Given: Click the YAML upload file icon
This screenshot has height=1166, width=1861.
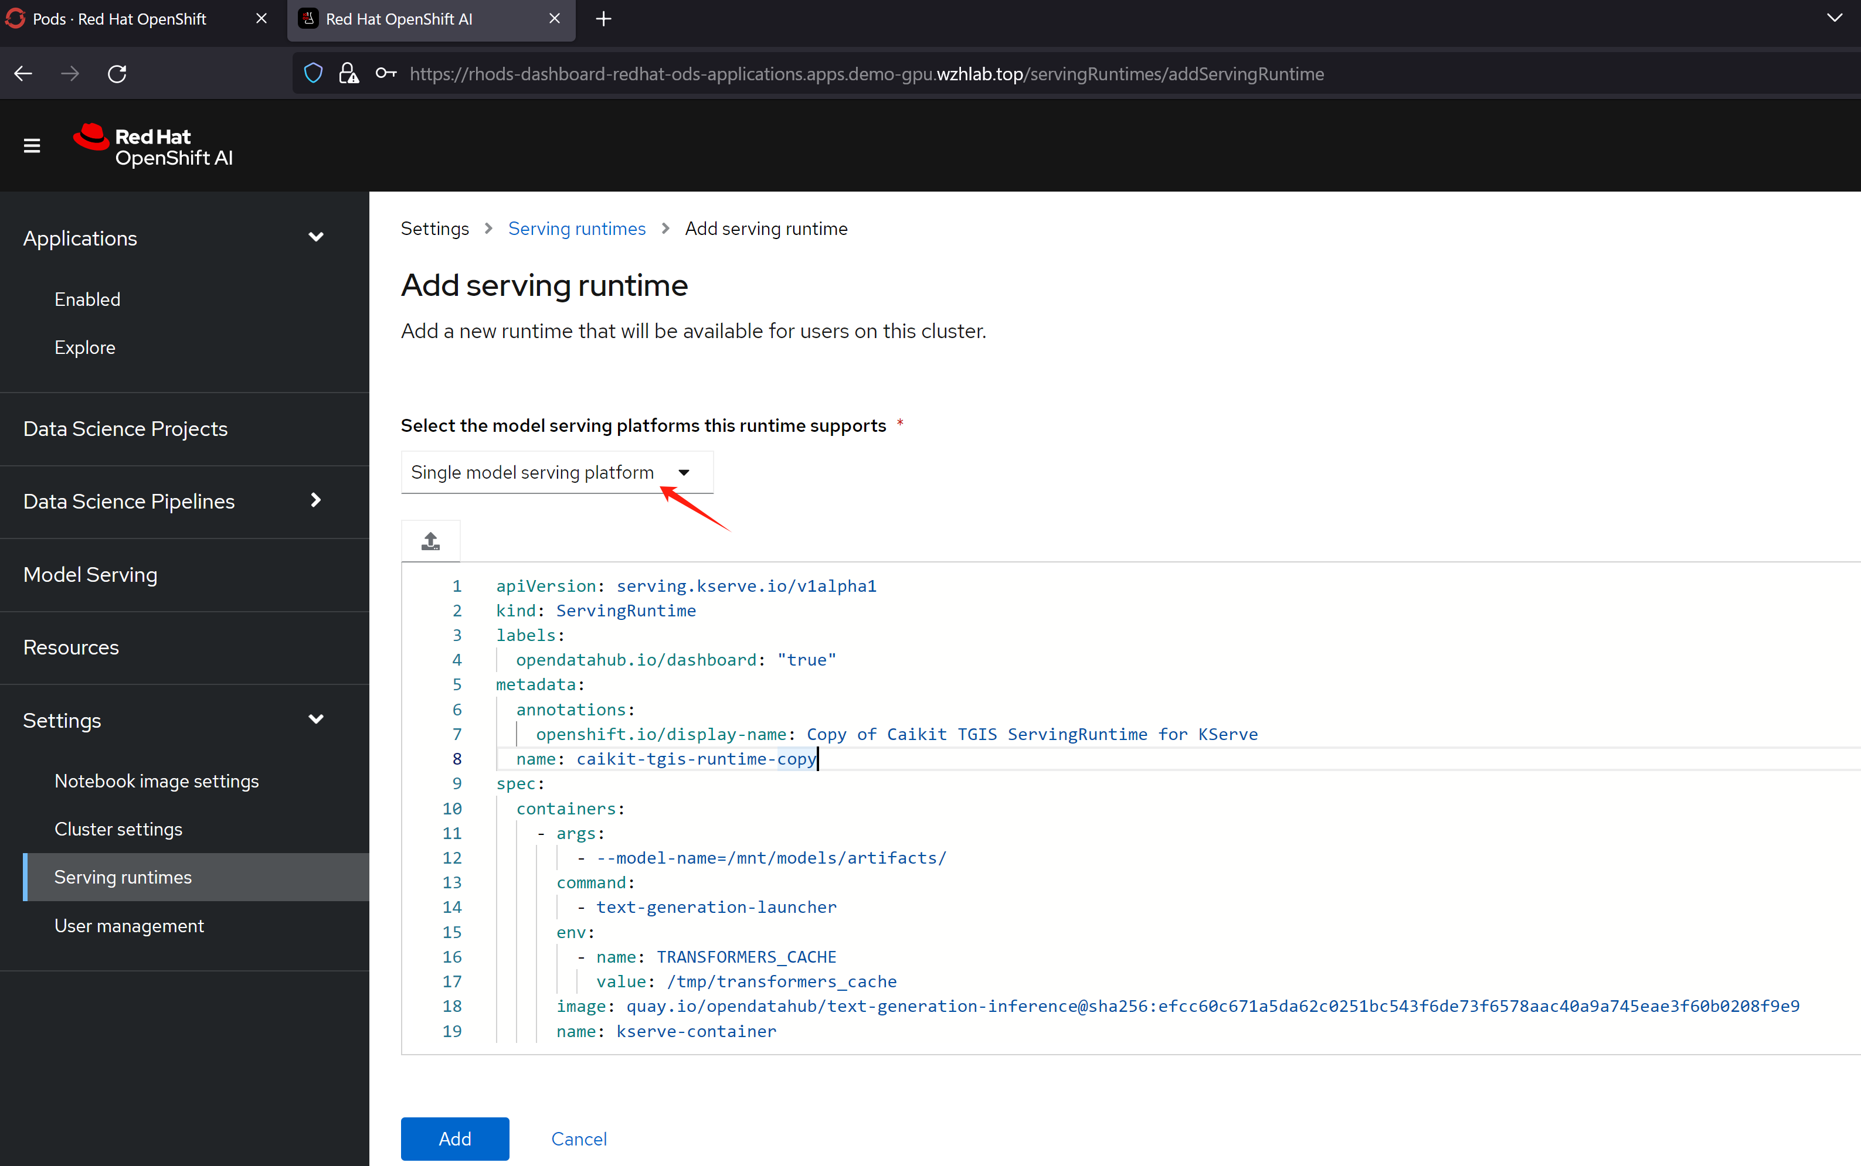Looking at the screenshot, I should (x=430, y=541).
